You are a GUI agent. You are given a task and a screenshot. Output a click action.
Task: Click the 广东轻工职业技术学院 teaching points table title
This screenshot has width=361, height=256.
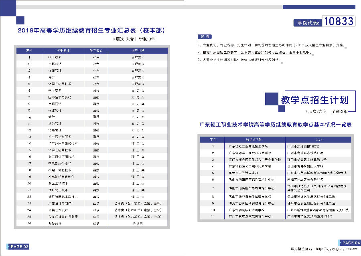[276, 125]
